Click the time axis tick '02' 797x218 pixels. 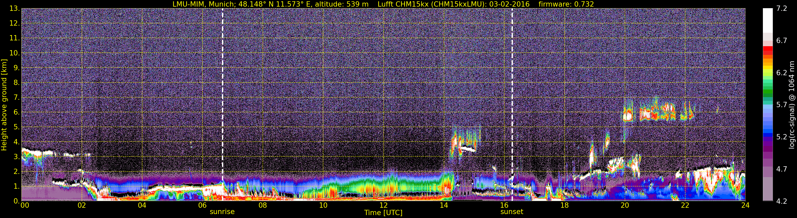point(81,206)
